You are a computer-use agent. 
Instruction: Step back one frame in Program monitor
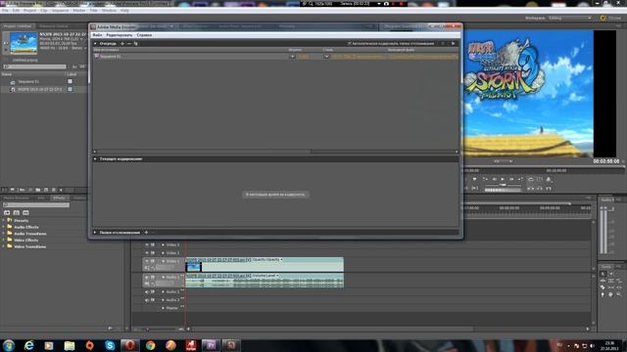(494, 180)
